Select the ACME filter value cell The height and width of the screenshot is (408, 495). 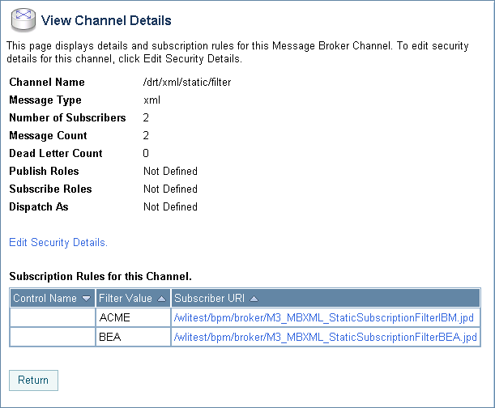(133, 317)
